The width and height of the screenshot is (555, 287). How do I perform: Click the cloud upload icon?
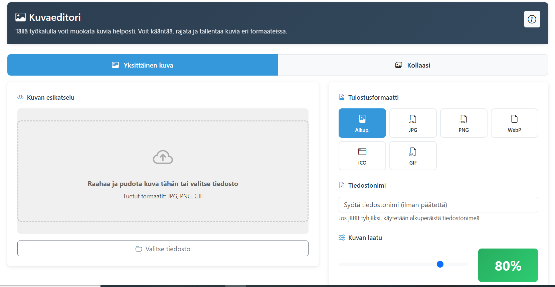point(163,157)
